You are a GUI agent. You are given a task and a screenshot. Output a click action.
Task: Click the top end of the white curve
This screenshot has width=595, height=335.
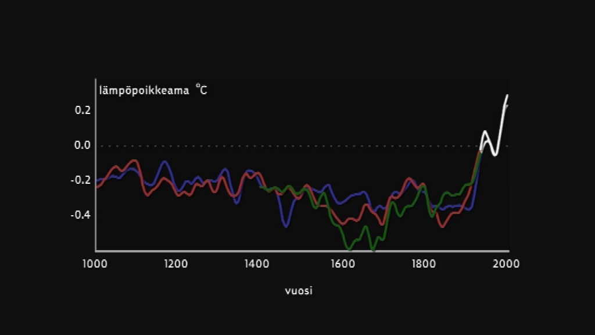pos(507,95)
